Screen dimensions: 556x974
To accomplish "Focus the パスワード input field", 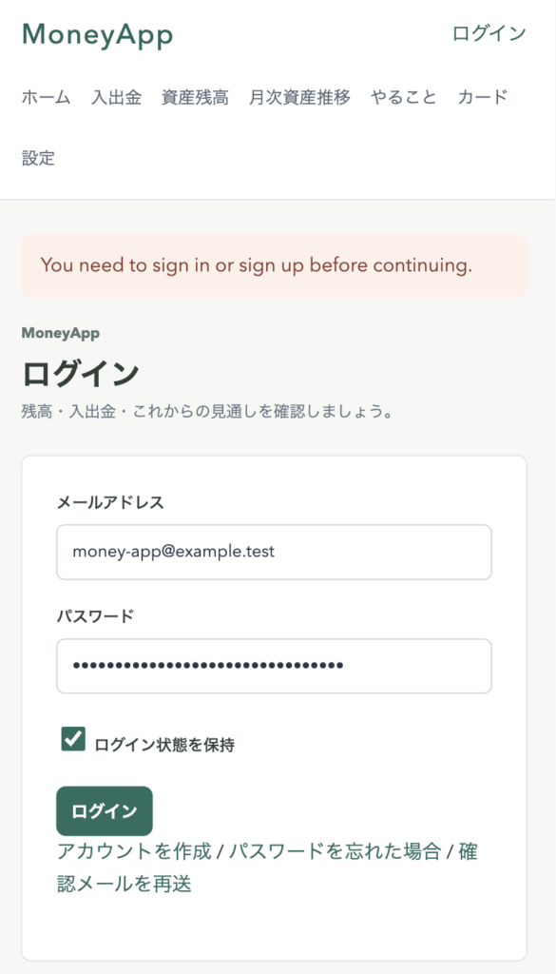I will pyautogui.click(x=275, y=666).
